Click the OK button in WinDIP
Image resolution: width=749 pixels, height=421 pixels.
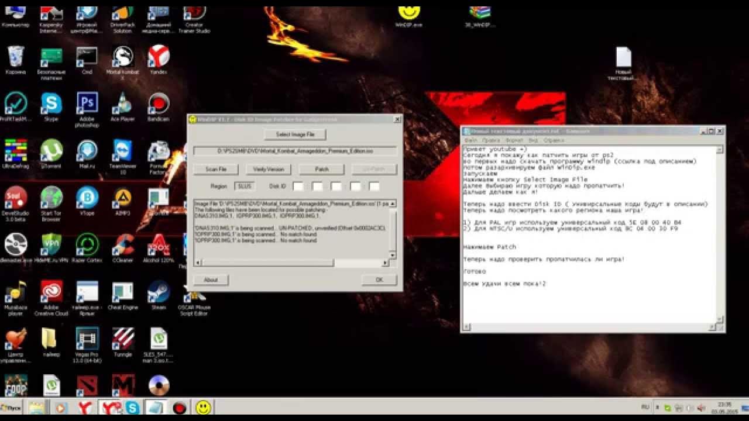click(x=379, y=280)
